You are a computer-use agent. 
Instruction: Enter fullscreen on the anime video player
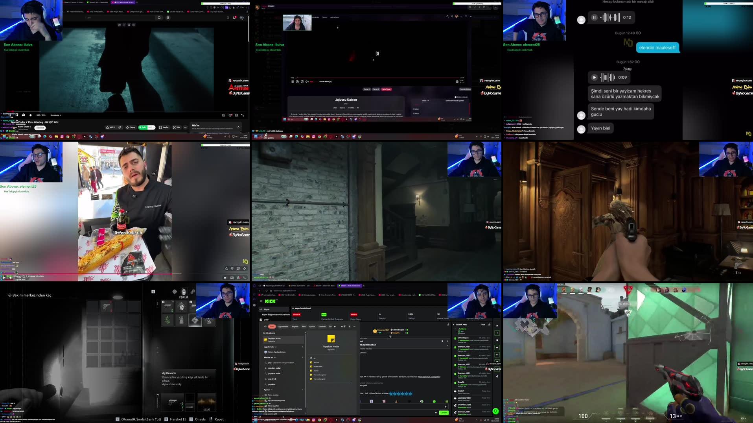click(x=462, y=81)
